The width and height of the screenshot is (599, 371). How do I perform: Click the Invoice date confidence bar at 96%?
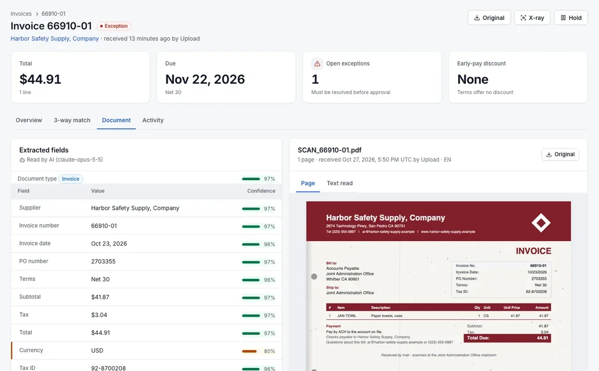(x=250, y=244)
